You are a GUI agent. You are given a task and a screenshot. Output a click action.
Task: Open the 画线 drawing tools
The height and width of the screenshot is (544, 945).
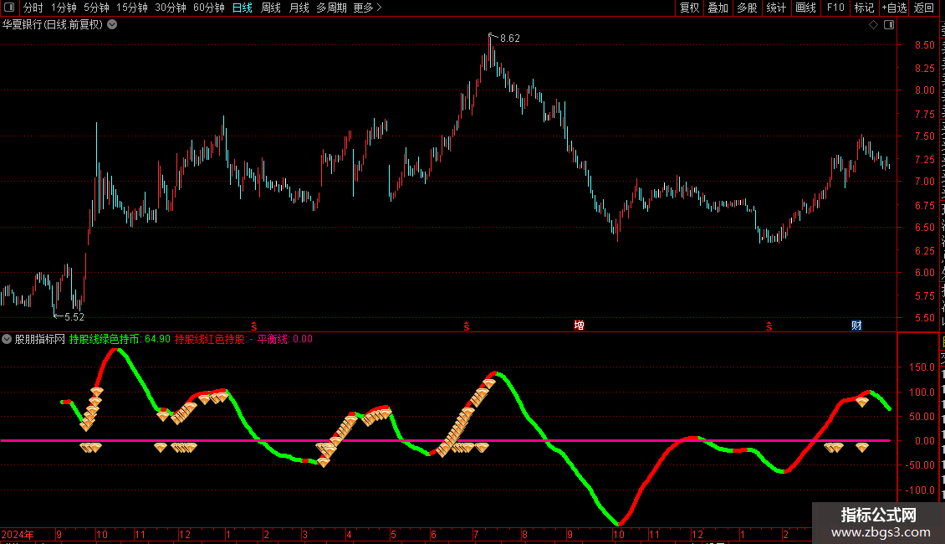[x=805, y=8]
